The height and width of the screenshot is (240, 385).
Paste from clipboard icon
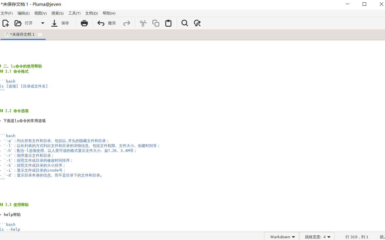point(168,23)
